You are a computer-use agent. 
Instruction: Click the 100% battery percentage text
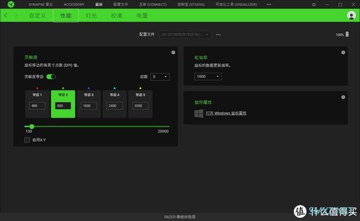(340, 35)
